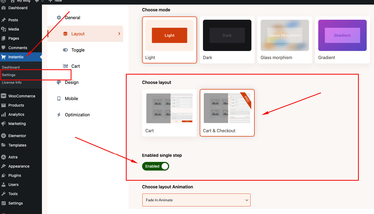Click the Marketing menu label
The height and width of the screenshot is (214, 374).
pos(17,124)
